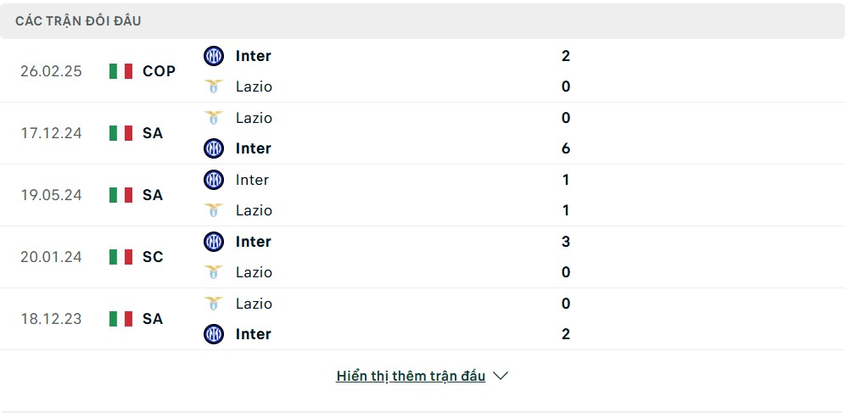
Task: Click Italy flag in 19.05.24 row
Action: click(120, 195)
